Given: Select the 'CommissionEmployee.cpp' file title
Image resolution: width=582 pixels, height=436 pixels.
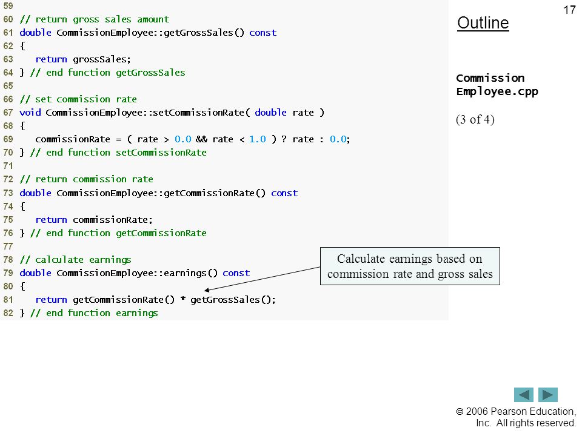Looking at the screenshot, I should [497, 85].
